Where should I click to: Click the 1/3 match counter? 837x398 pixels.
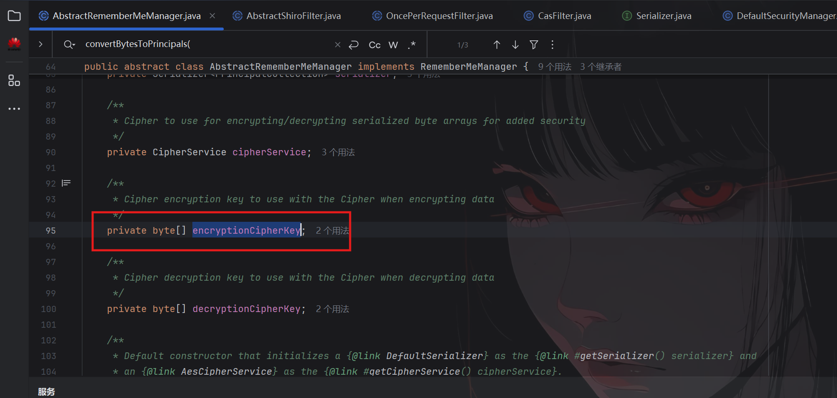coord(463,45)
